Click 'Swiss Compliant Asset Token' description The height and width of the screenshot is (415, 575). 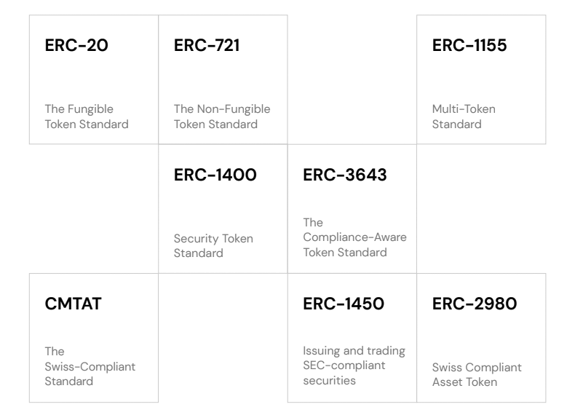477,375
